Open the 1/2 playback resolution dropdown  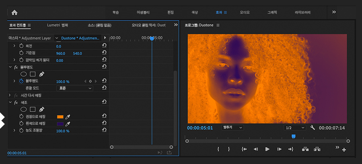tap(295, 128)
